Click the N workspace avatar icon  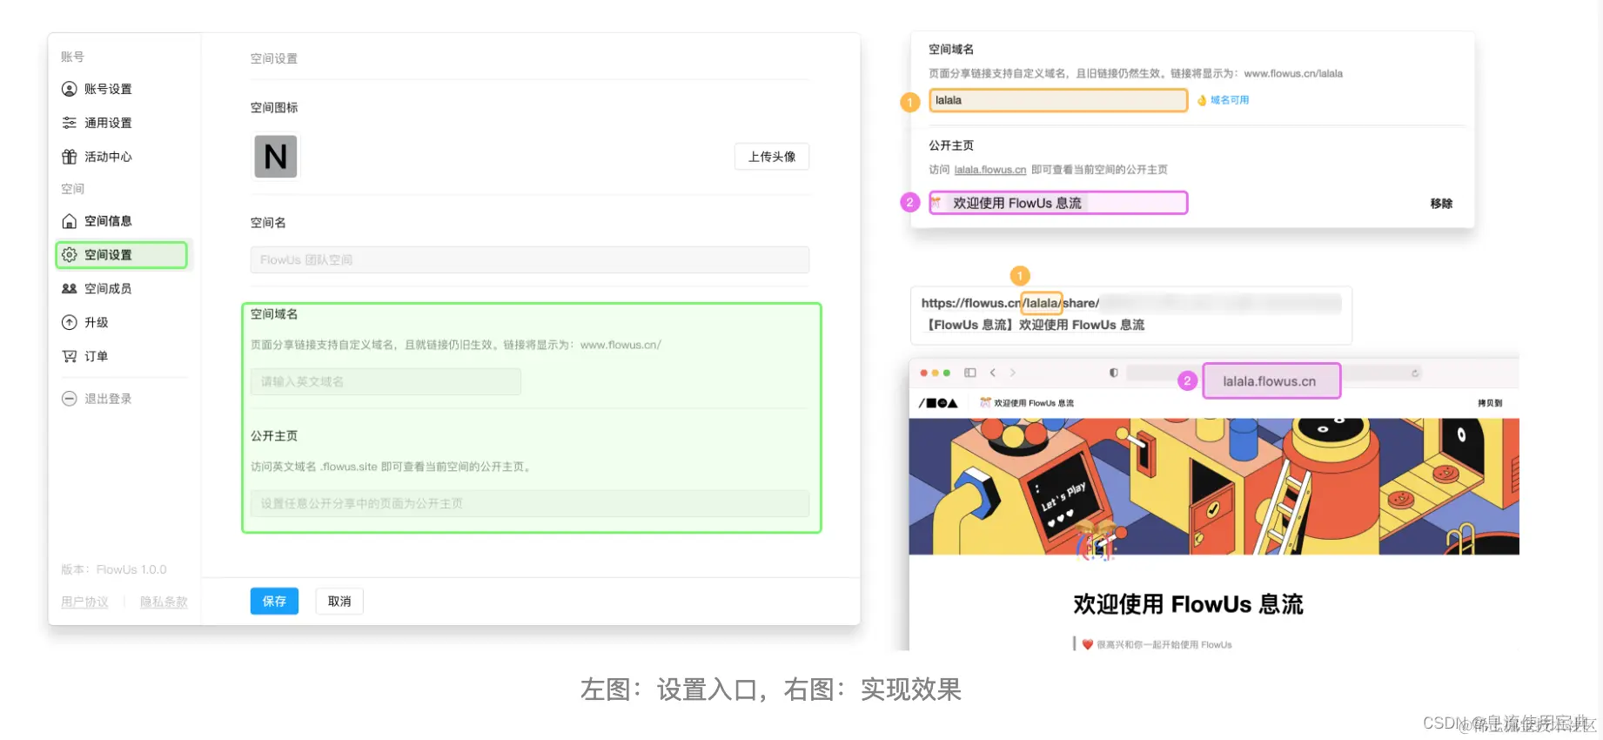coord(276,157)
